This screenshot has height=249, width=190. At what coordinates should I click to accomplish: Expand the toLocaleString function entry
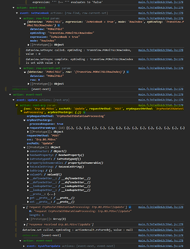click(x=28, y=167)
